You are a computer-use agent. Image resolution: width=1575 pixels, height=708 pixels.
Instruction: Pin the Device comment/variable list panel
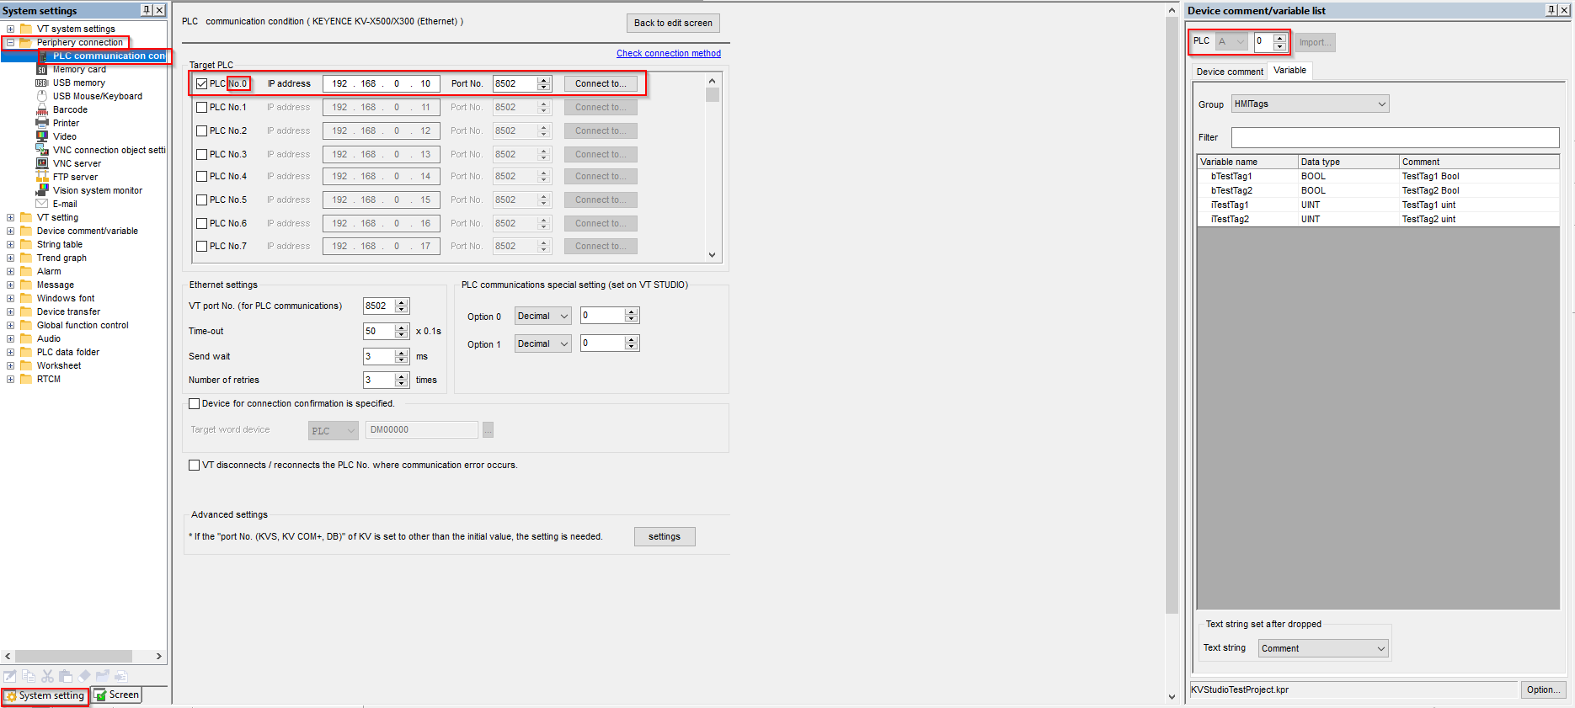point(1551,10)
